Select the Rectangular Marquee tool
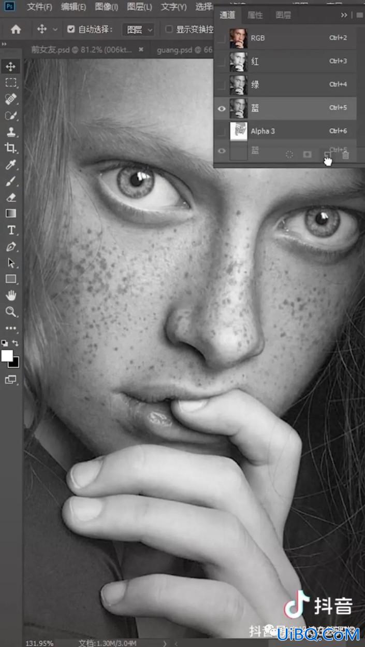Viewport: 365px width, 647px height. [10, 82]
